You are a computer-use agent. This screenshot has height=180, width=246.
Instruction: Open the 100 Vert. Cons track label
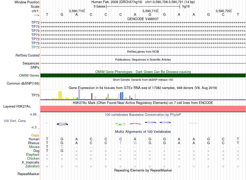[15, 121]
